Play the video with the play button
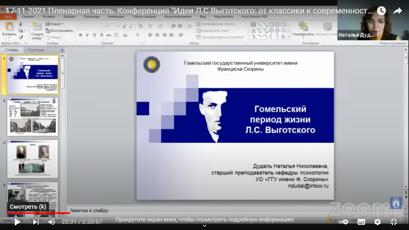Screen dimensions: 409x230 coord(17,222)
